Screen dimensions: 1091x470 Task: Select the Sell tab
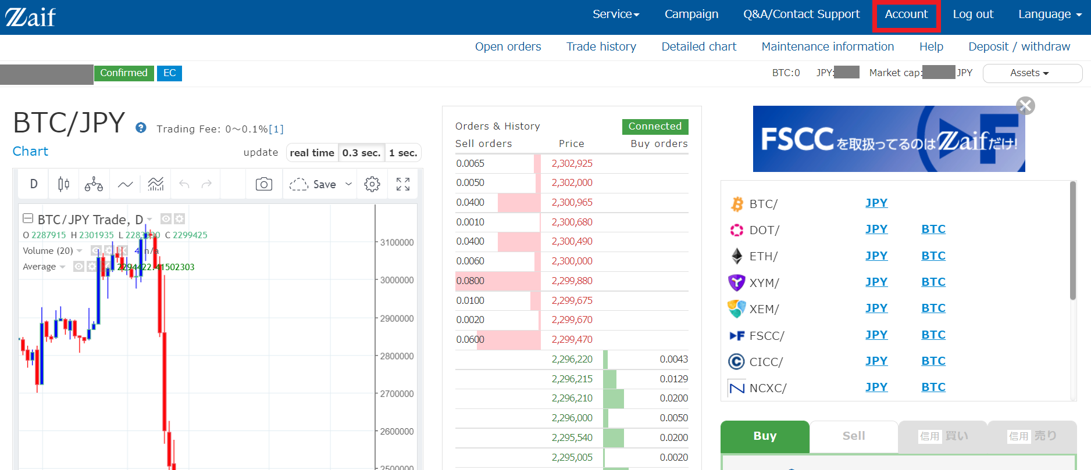click(854, 436)
